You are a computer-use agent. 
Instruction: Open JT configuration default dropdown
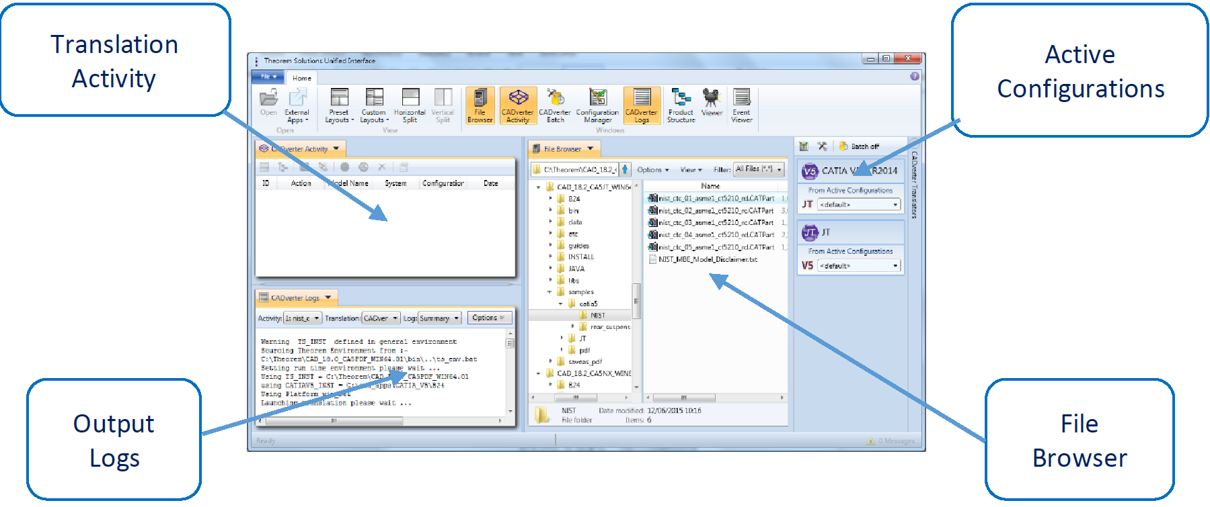point(860,205)
